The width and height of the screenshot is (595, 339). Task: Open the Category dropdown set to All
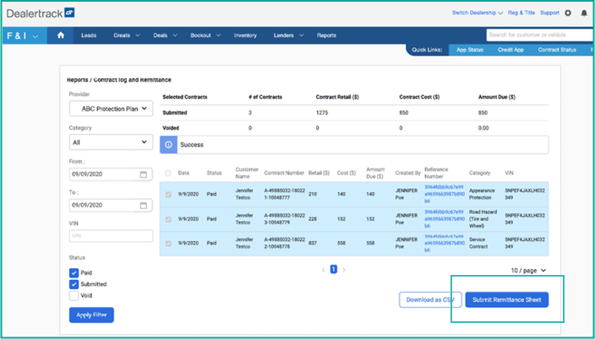coord(111,142)
